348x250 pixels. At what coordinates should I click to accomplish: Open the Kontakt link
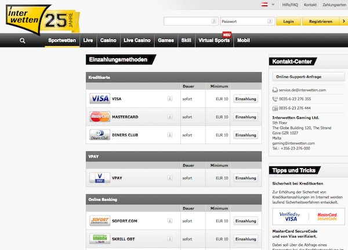click(310, 5)
